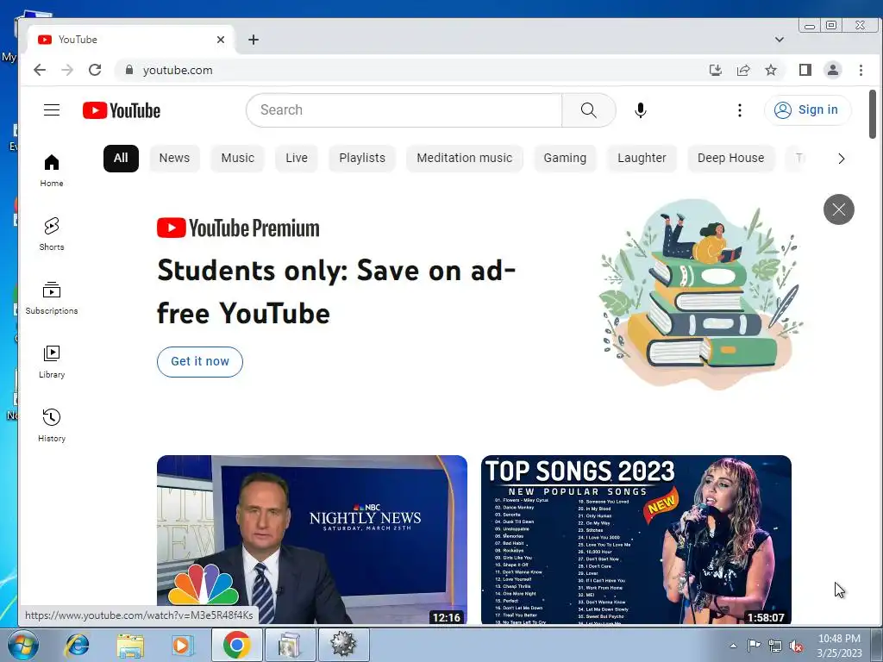Click the youtube.com address bar
883x662 pixels.
pos(411,70)
